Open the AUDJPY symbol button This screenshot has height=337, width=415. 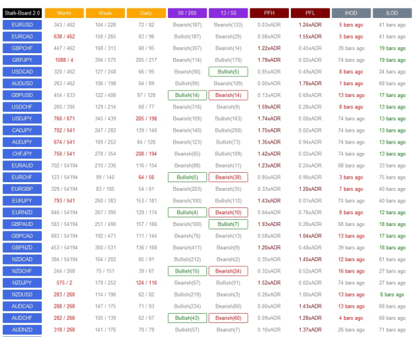click(x=22, y=142)
